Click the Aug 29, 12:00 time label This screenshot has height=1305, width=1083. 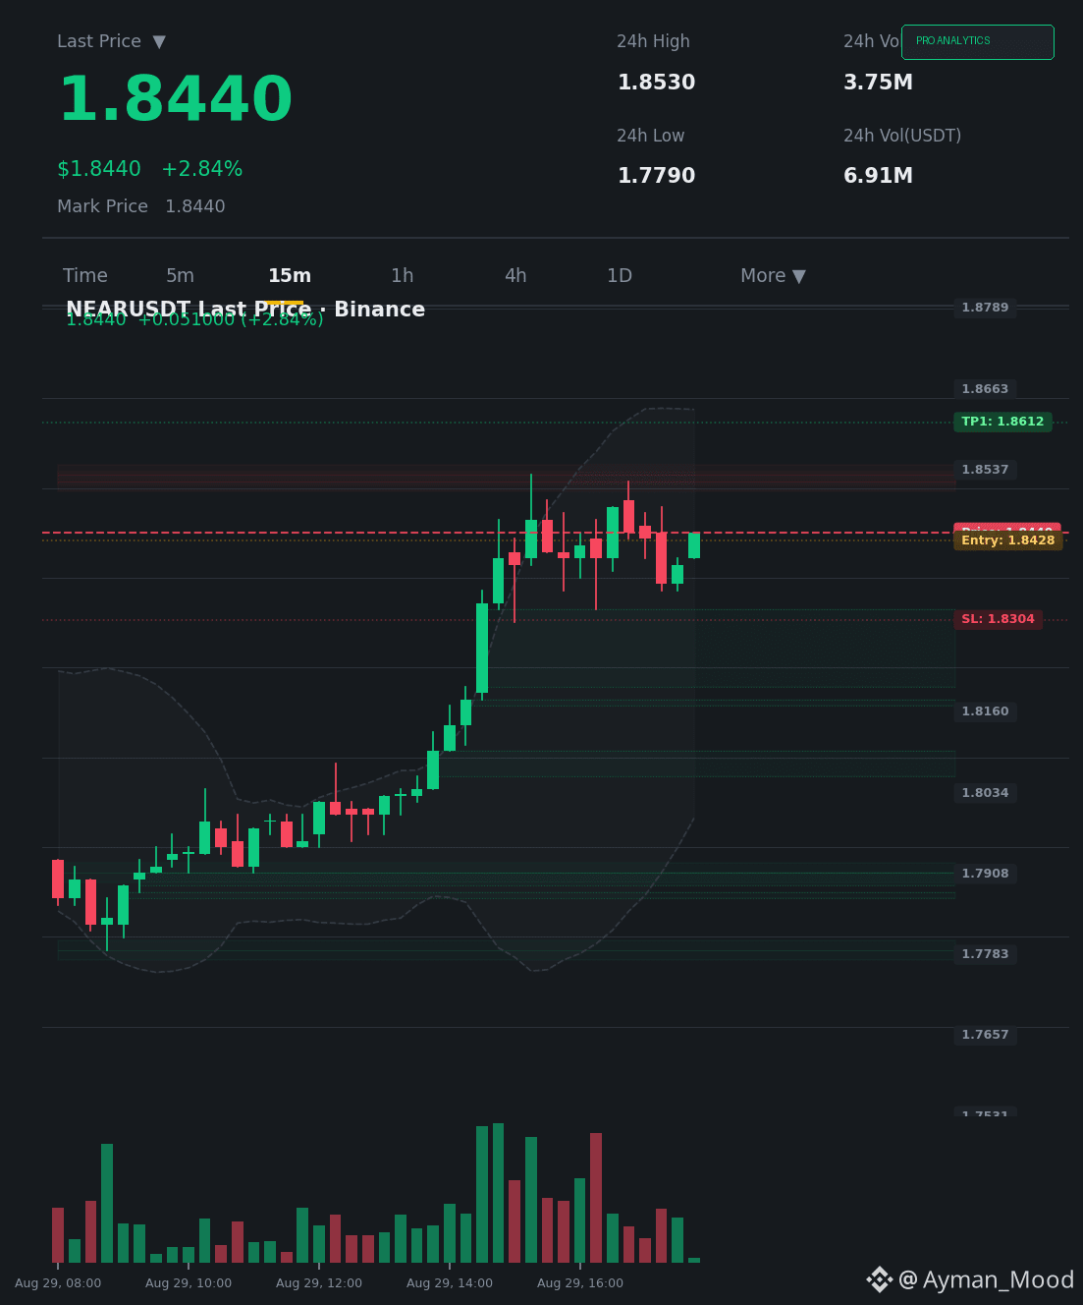tap(319, 1283)
